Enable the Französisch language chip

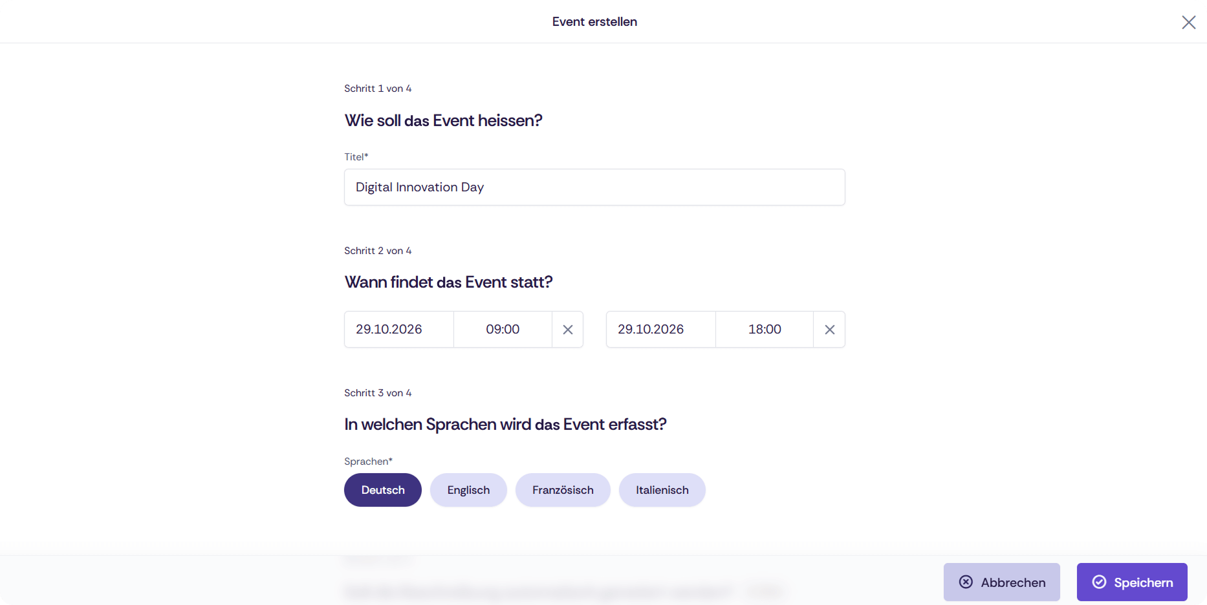point(563,490)
